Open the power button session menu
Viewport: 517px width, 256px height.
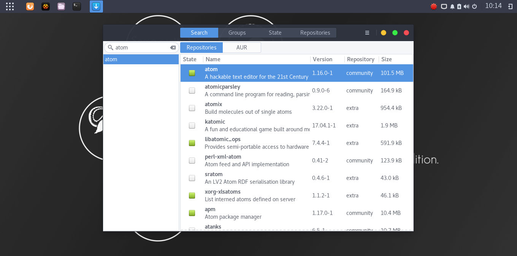(474, 6)
